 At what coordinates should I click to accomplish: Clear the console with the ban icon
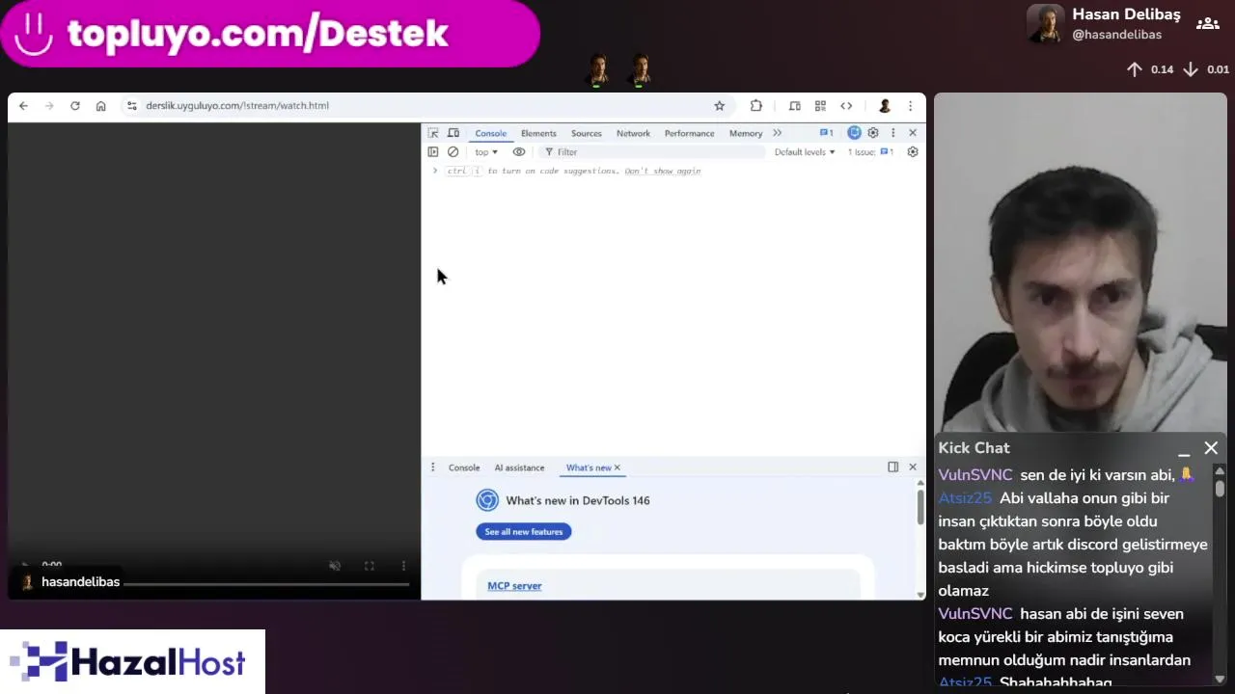tap(453, 152)
